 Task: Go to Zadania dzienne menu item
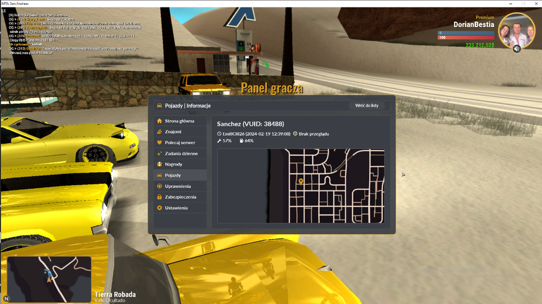180,153
